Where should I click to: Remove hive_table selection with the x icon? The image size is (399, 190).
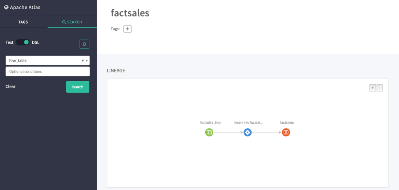(83, 60)
